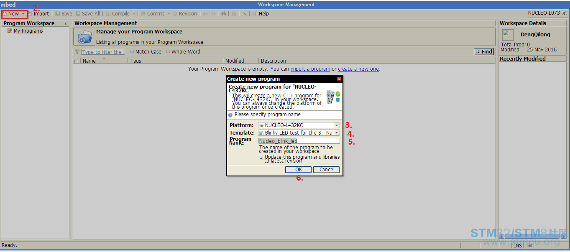The image size is (570, 252).
Task: Open the Template dropdown arrow
Action: [x=337, y=133]
